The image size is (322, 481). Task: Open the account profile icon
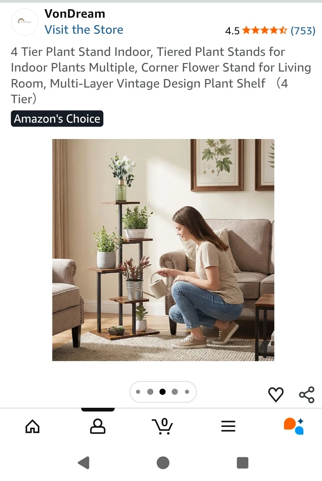pos(98,426)
